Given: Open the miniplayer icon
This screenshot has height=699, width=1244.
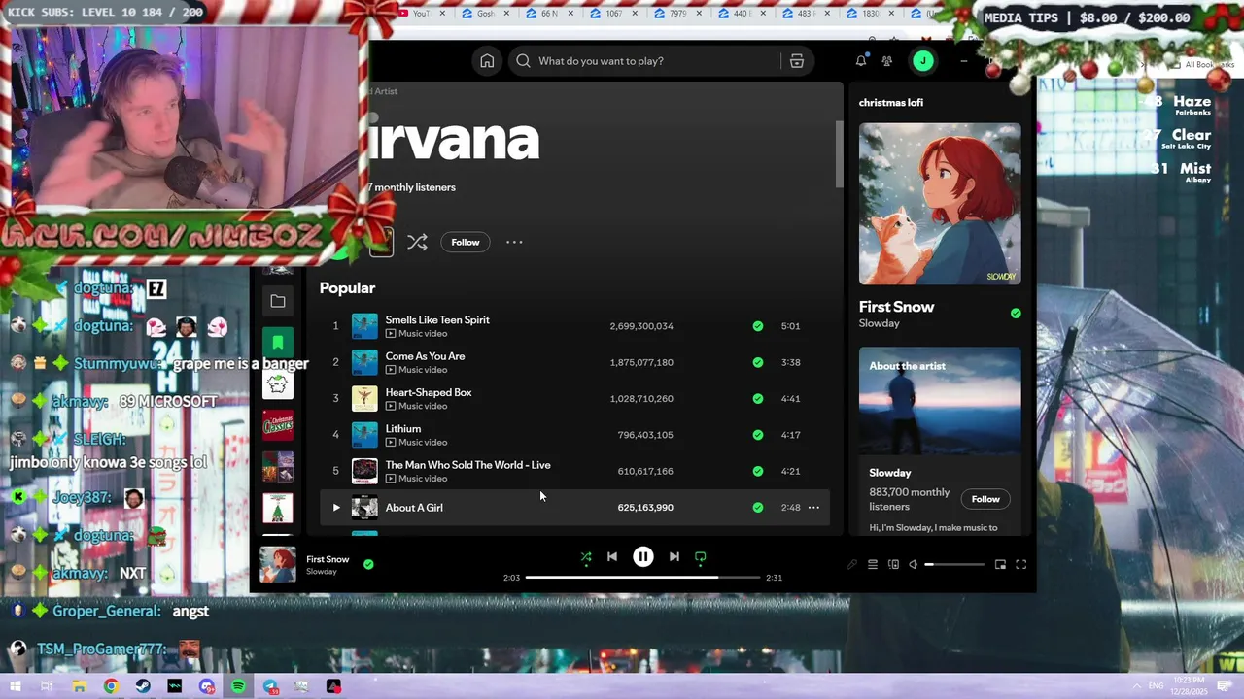Looking at the screenshot, I should point(1000,564).
